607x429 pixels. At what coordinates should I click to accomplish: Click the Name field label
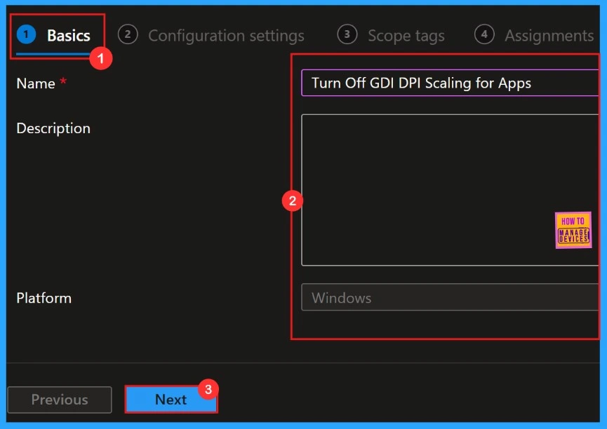click(x=36, y=83)
